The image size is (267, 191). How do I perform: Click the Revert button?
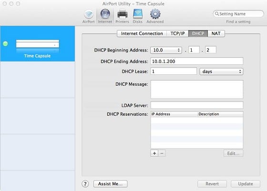(x=212, y=184)
